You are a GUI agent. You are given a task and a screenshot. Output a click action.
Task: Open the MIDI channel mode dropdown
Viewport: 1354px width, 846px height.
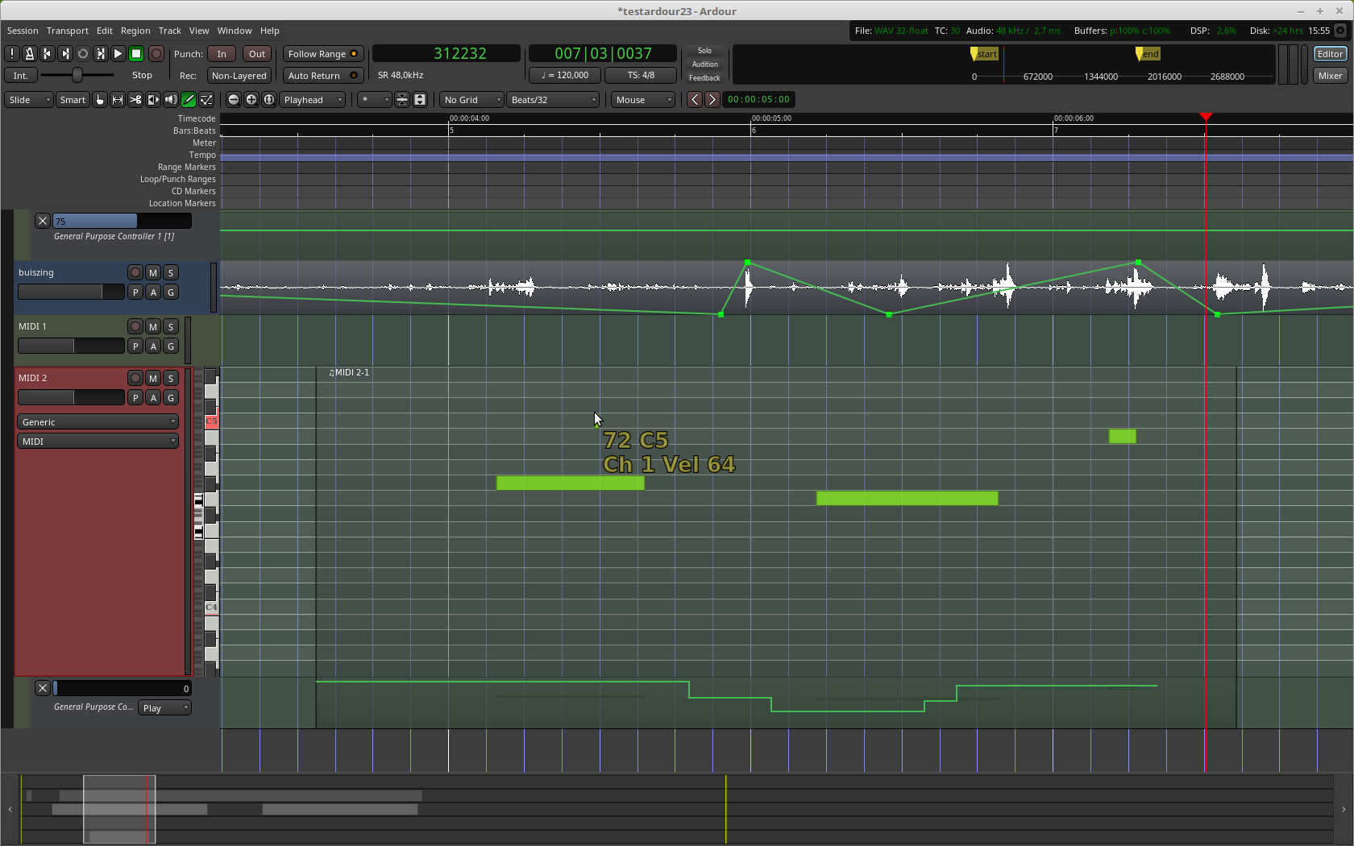point(98,442)
